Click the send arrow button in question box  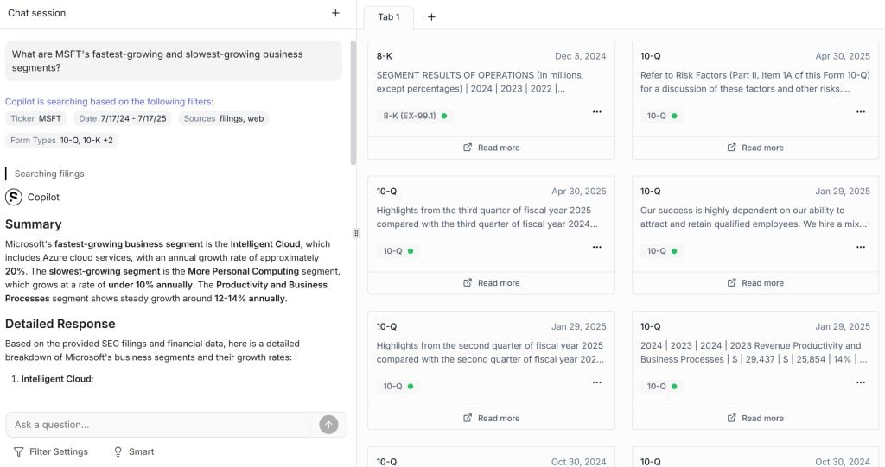click(x=328, y=424)
